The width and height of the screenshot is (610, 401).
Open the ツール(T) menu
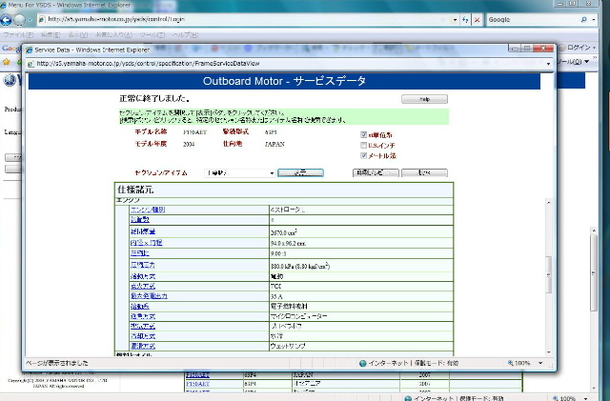pyautogui.click(x=152, y=34)
